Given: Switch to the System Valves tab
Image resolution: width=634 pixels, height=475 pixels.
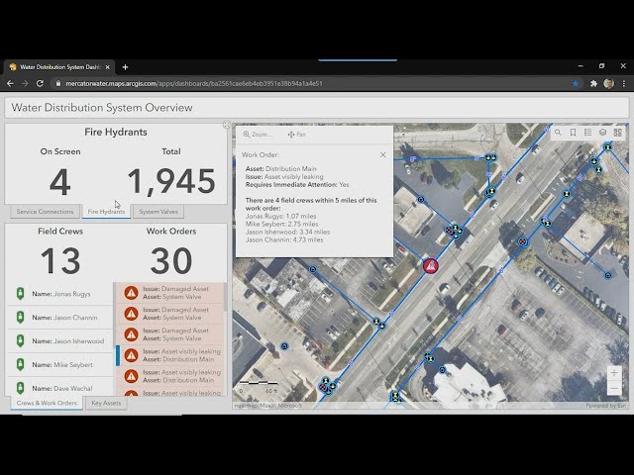Looking at the screenshot, I should [x=158, y=212].
